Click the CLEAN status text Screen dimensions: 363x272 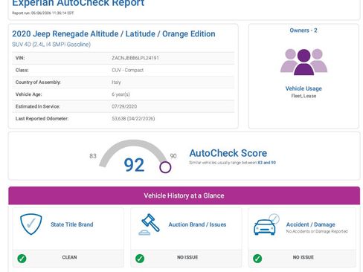(x=69, y=257)
